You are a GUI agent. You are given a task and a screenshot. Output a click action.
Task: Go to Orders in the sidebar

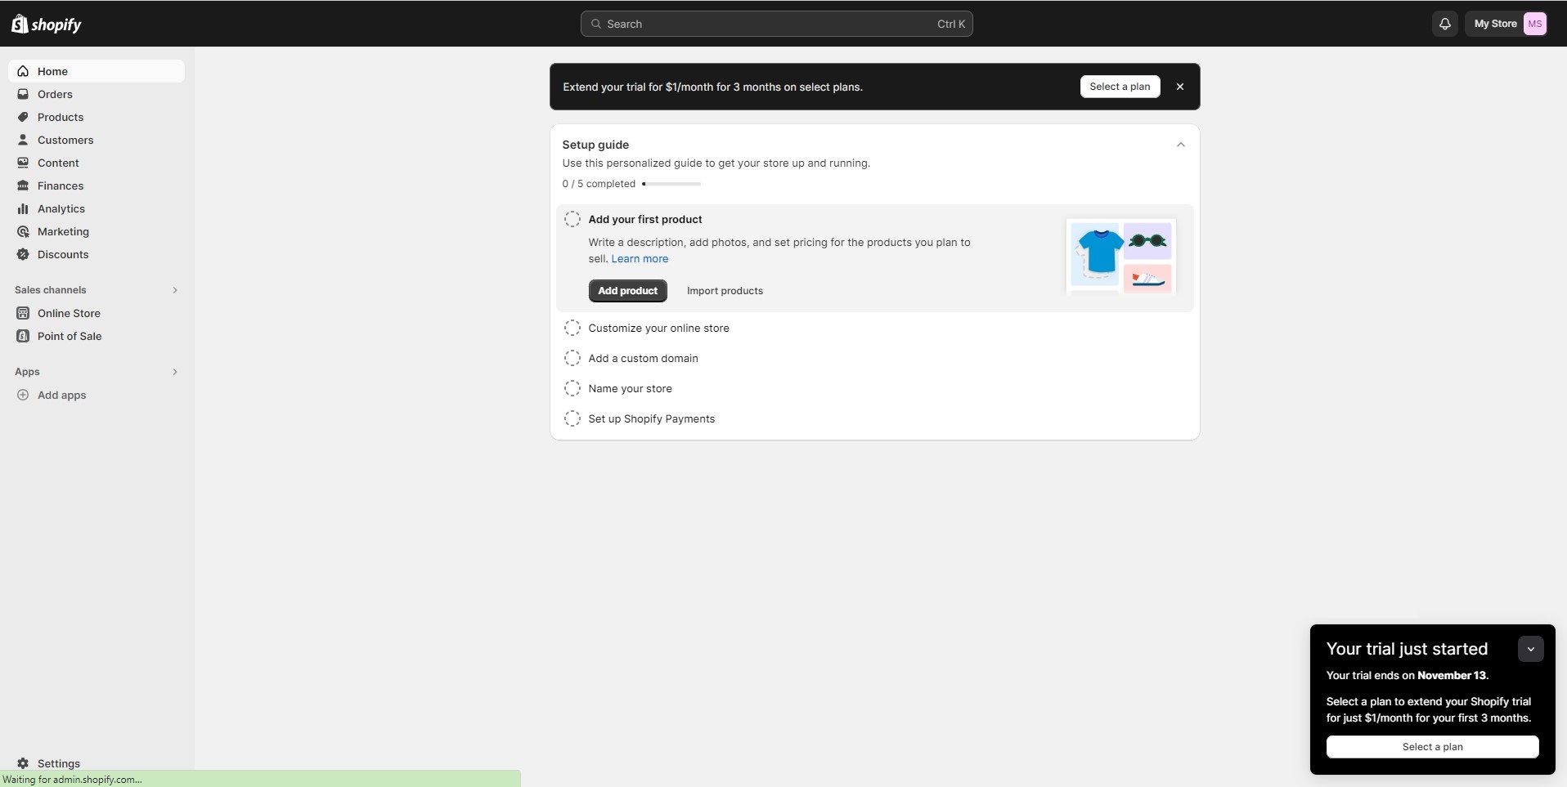coord(97,94)
